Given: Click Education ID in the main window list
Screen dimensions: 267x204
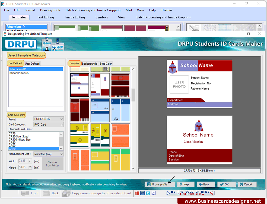Looking at the screenshot, I should (x=26, y=27).
